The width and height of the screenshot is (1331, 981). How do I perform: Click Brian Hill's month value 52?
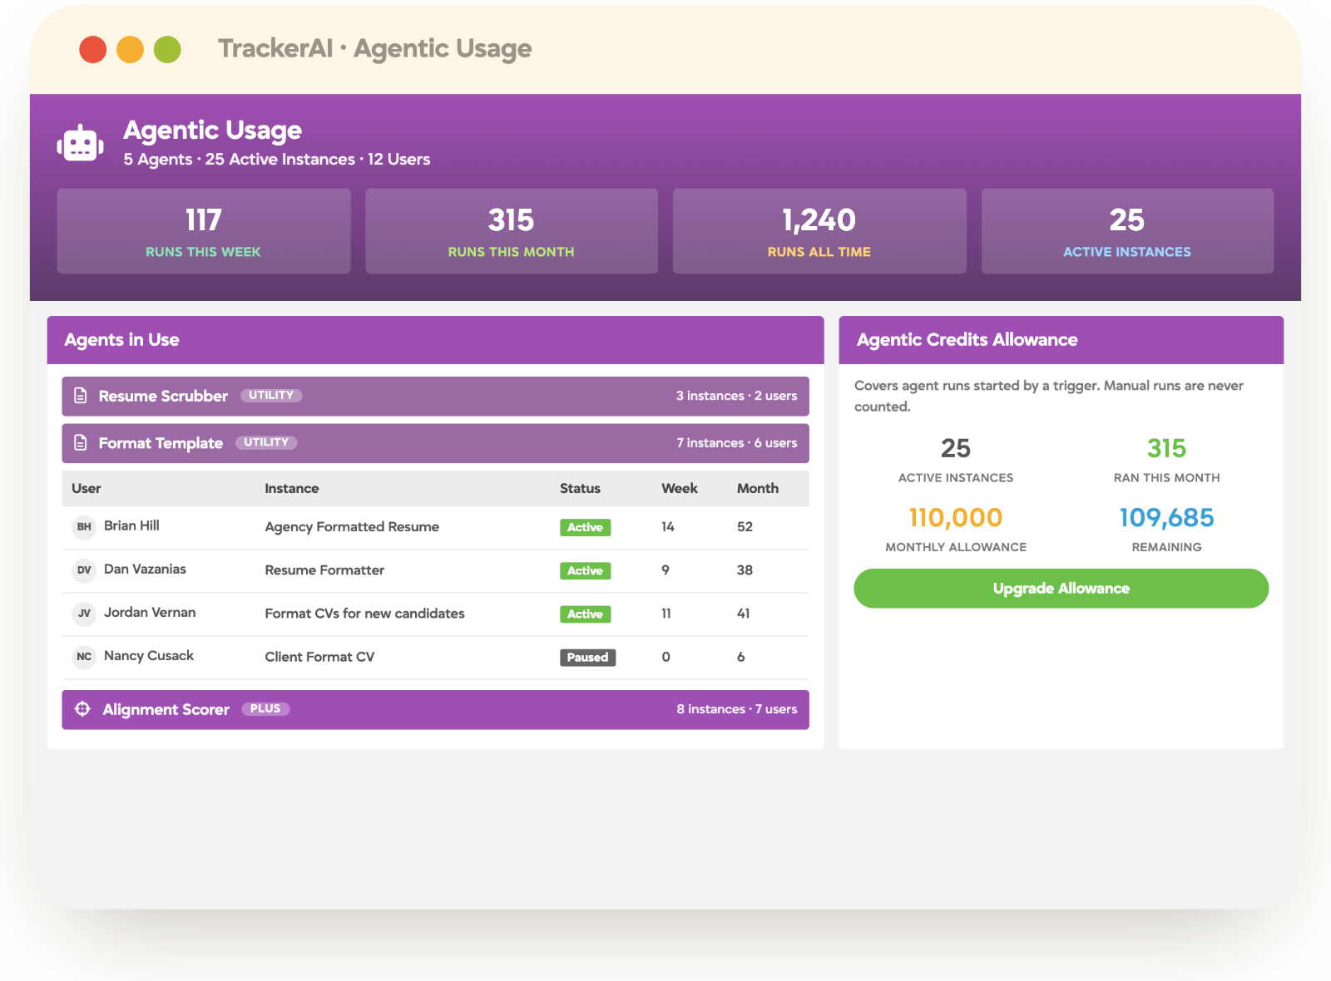click(x=745, y=527)
